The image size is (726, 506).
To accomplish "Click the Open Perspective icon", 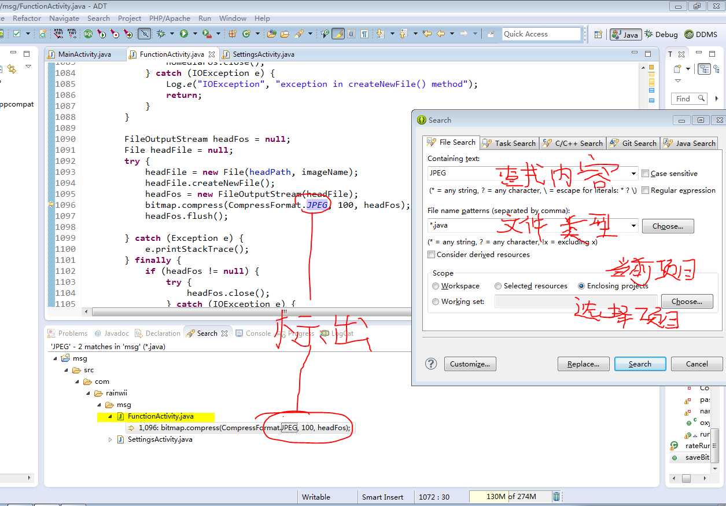I will (x=598, y=34).
